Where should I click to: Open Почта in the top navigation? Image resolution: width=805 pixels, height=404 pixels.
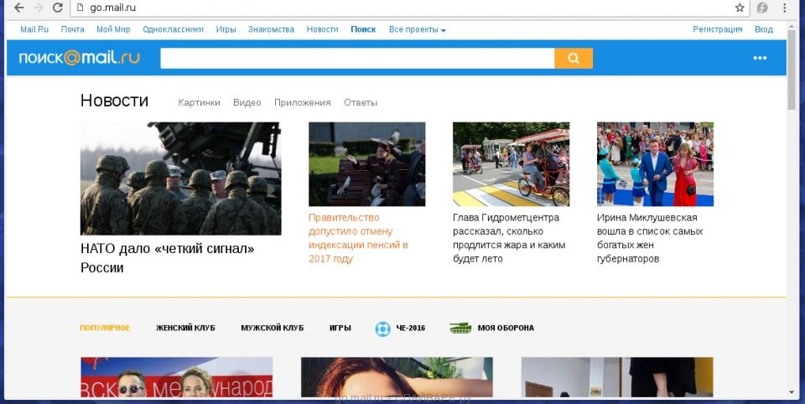click(x=72, y=29)
